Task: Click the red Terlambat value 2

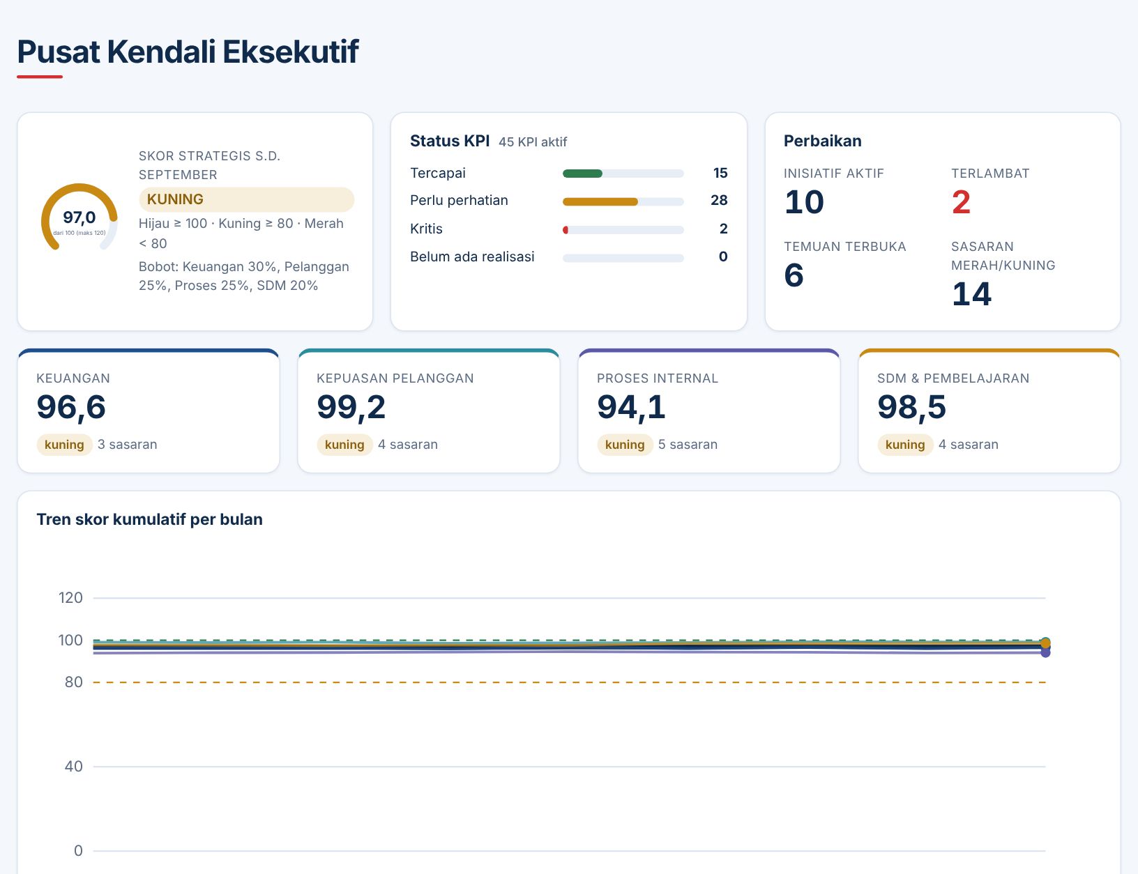Action: [961, 202]
